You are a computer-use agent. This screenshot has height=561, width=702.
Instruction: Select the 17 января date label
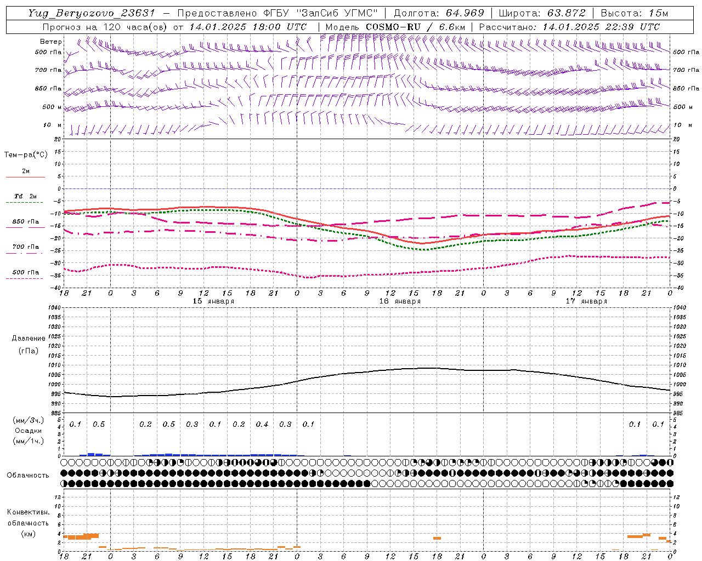click(x=586, y=301)
